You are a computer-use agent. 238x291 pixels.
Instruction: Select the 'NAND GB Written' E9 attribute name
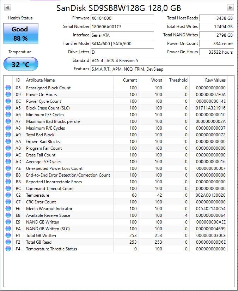pyautogui.click(x=42, y=222)
